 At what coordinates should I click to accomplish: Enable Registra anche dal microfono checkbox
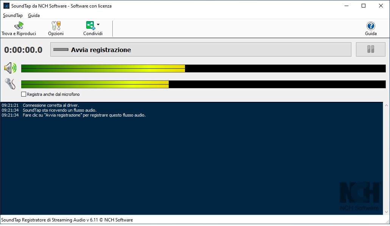tap(23, 94)
